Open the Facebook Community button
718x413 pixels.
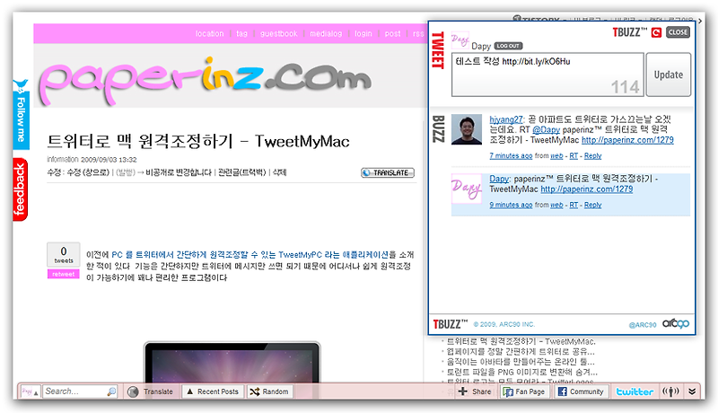pyautogui.click(x=581, y=391)
